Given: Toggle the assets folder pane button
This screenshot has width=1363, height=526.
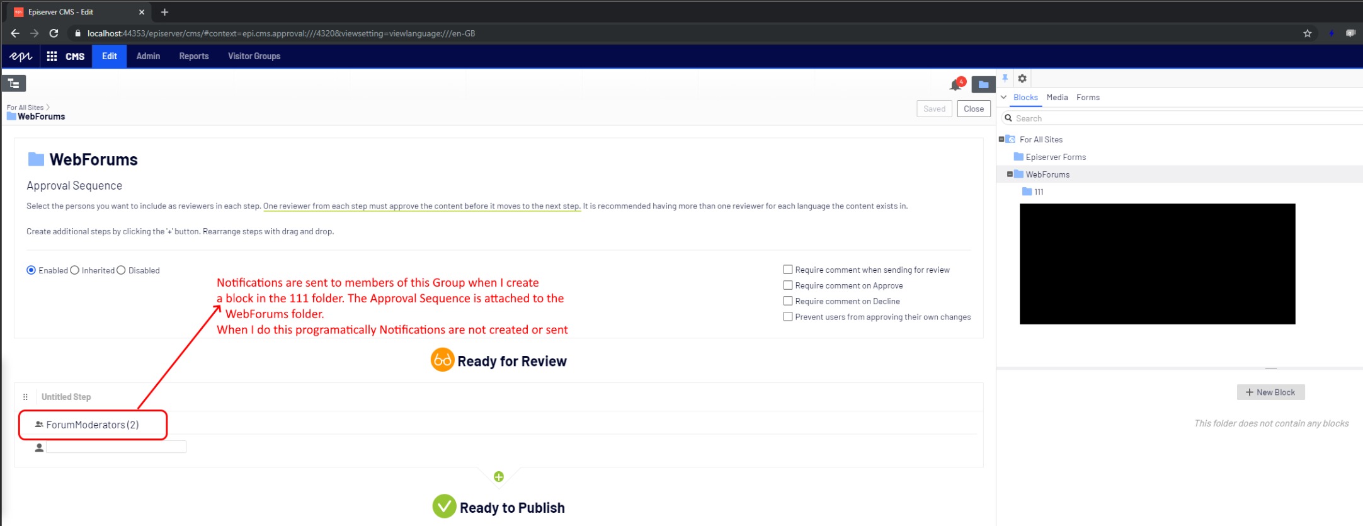Looking at the screenshot, I should click(x=983, y=84).
